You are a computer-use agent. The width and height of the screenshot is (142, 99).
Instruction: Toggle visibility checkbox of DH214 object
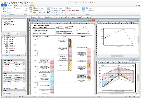(x=6, y=40)
